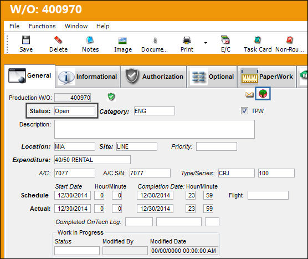Click the empty Flight field
308x259 pixels.
point(268,195)
